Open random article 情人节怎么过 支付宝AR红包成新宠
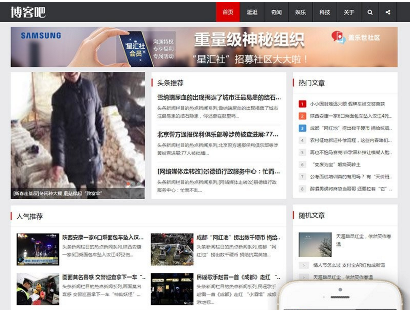 pos(349,265)
